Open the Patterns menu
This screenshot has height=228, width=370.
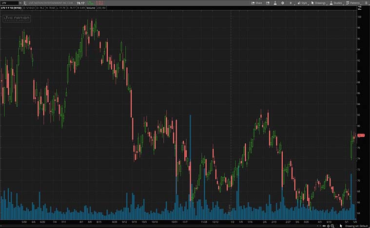point(353,3)
